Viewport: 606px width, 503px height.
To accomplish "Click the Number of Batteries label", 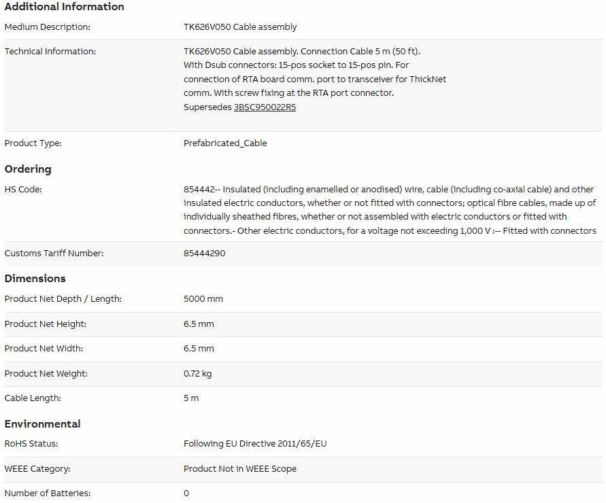I will [x=48, y=493].
